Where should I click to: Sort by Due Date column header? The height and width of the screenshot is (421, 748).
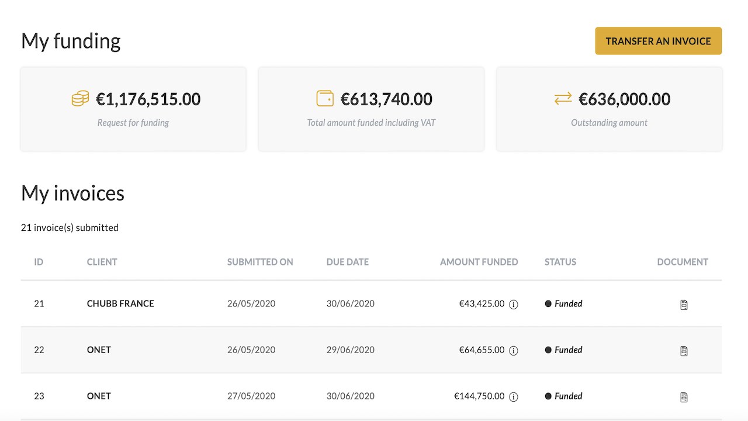(348, 262)
